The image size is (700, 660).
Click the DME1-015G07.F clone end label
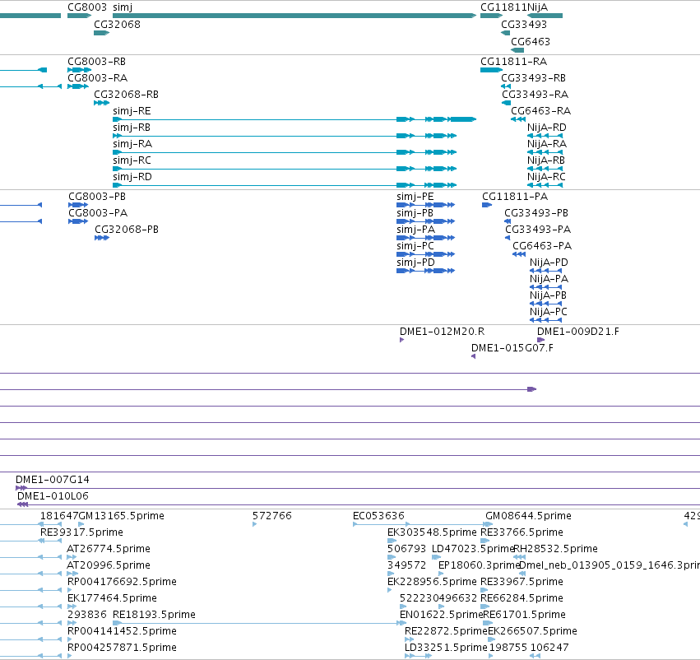coord(512,348)
